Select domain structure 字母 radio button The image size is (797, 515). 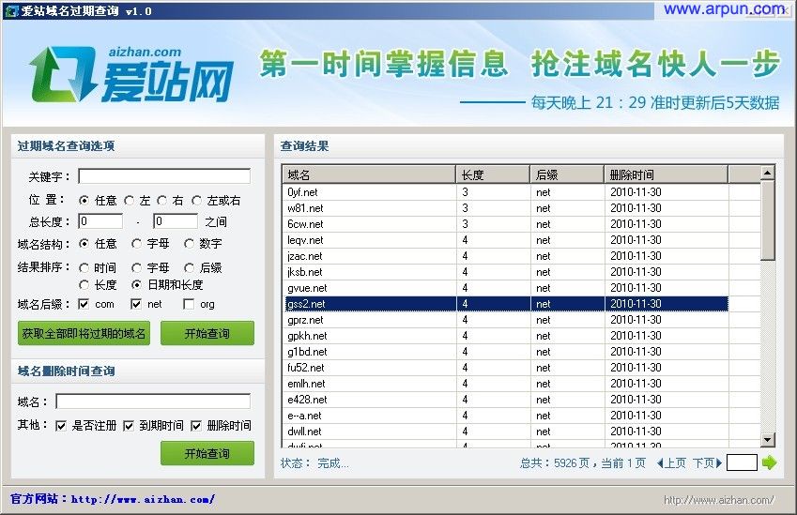tap(136, 244)
